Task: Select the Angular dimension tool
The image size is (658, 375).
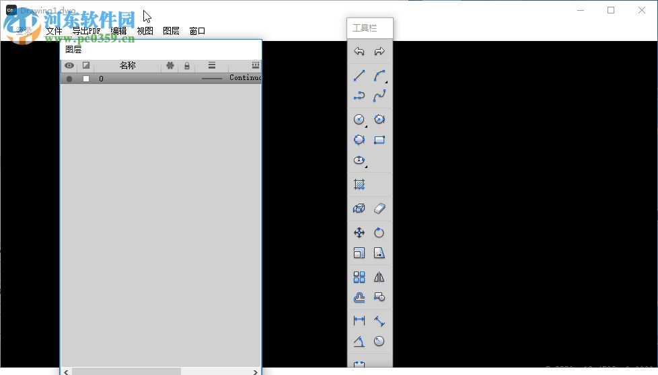Action: [x=359, y=341]
